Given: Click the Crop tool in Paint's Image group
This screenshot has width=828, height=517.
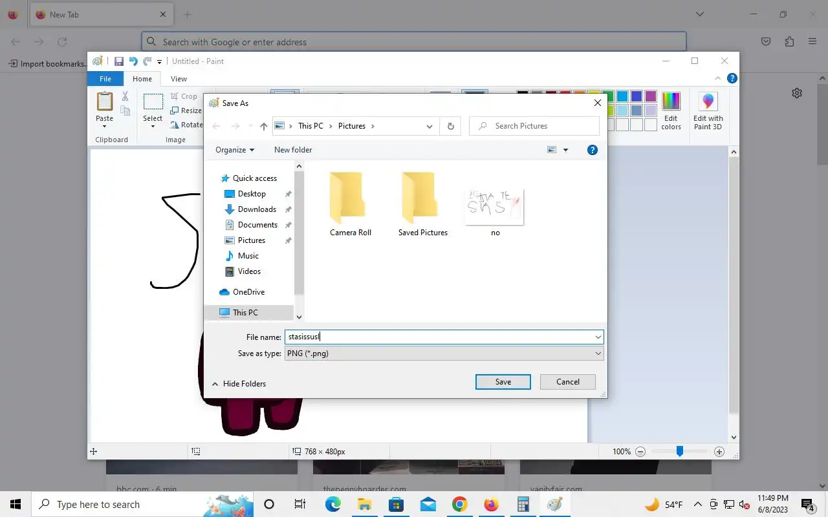Looking at the screenshot, I should tap(184, 96).
